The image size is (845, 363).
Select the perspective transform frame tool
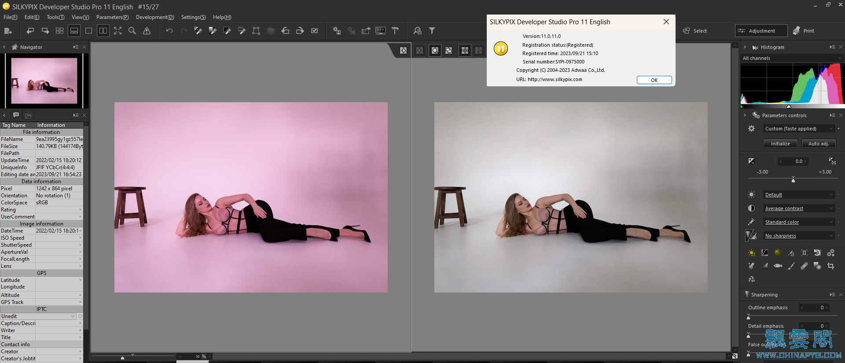coord(256,31)
